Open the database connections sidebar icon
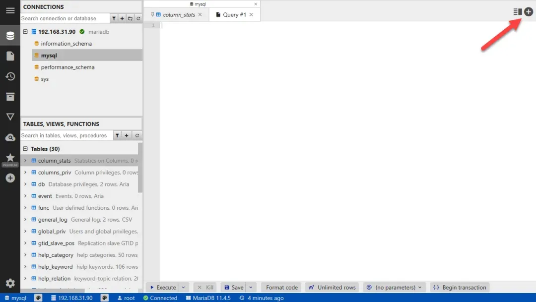 point(10,36)
